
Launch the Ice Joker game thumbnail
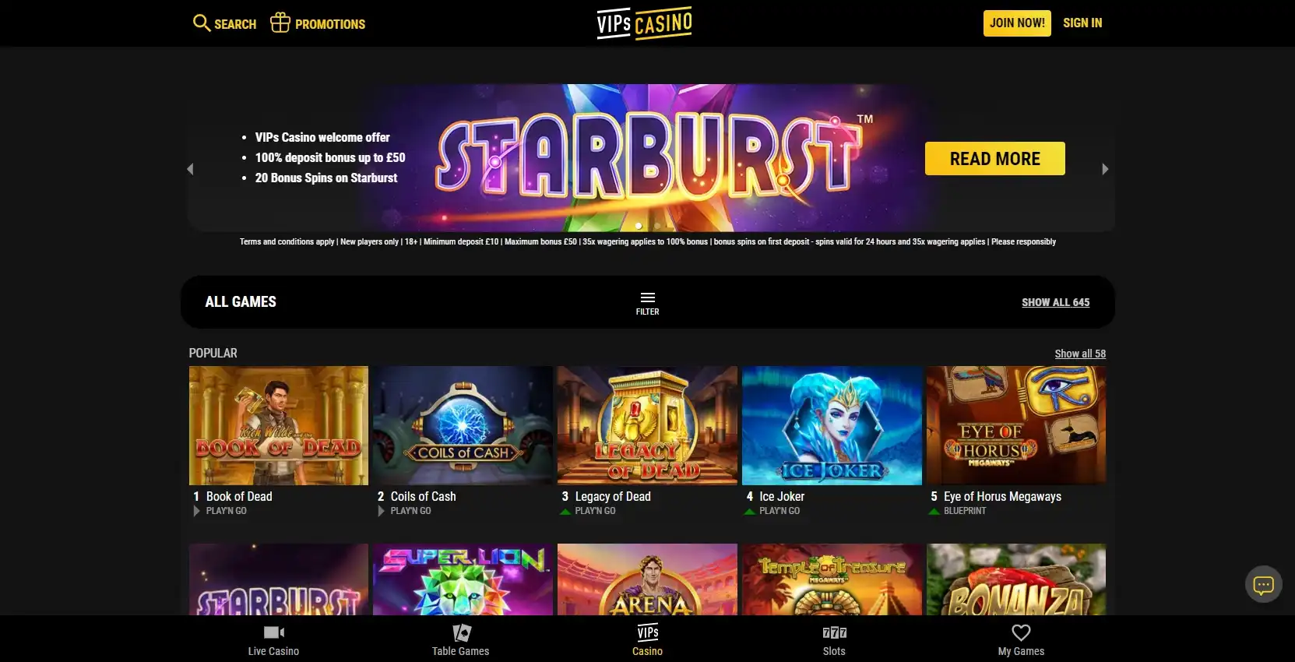coord(832,425)
